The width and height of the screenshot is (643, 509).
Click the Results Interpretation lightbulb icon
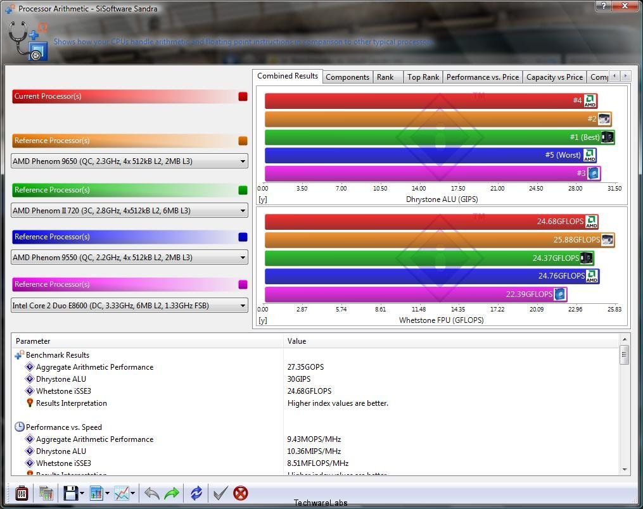point(30,403)
